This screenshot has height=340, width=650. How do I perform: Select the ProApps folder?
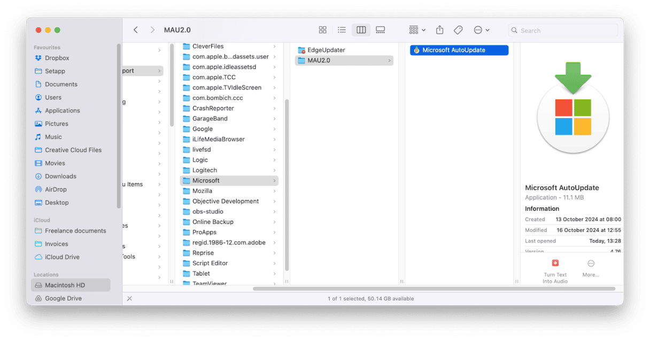[x=229, y=233]
